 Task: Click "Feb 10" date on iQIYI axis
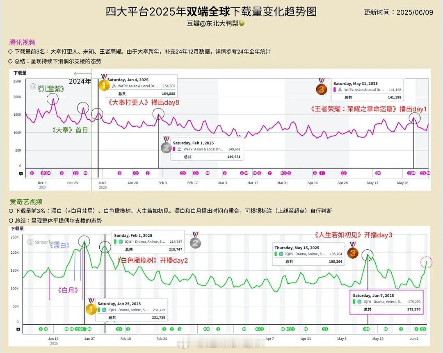(126, 339)
